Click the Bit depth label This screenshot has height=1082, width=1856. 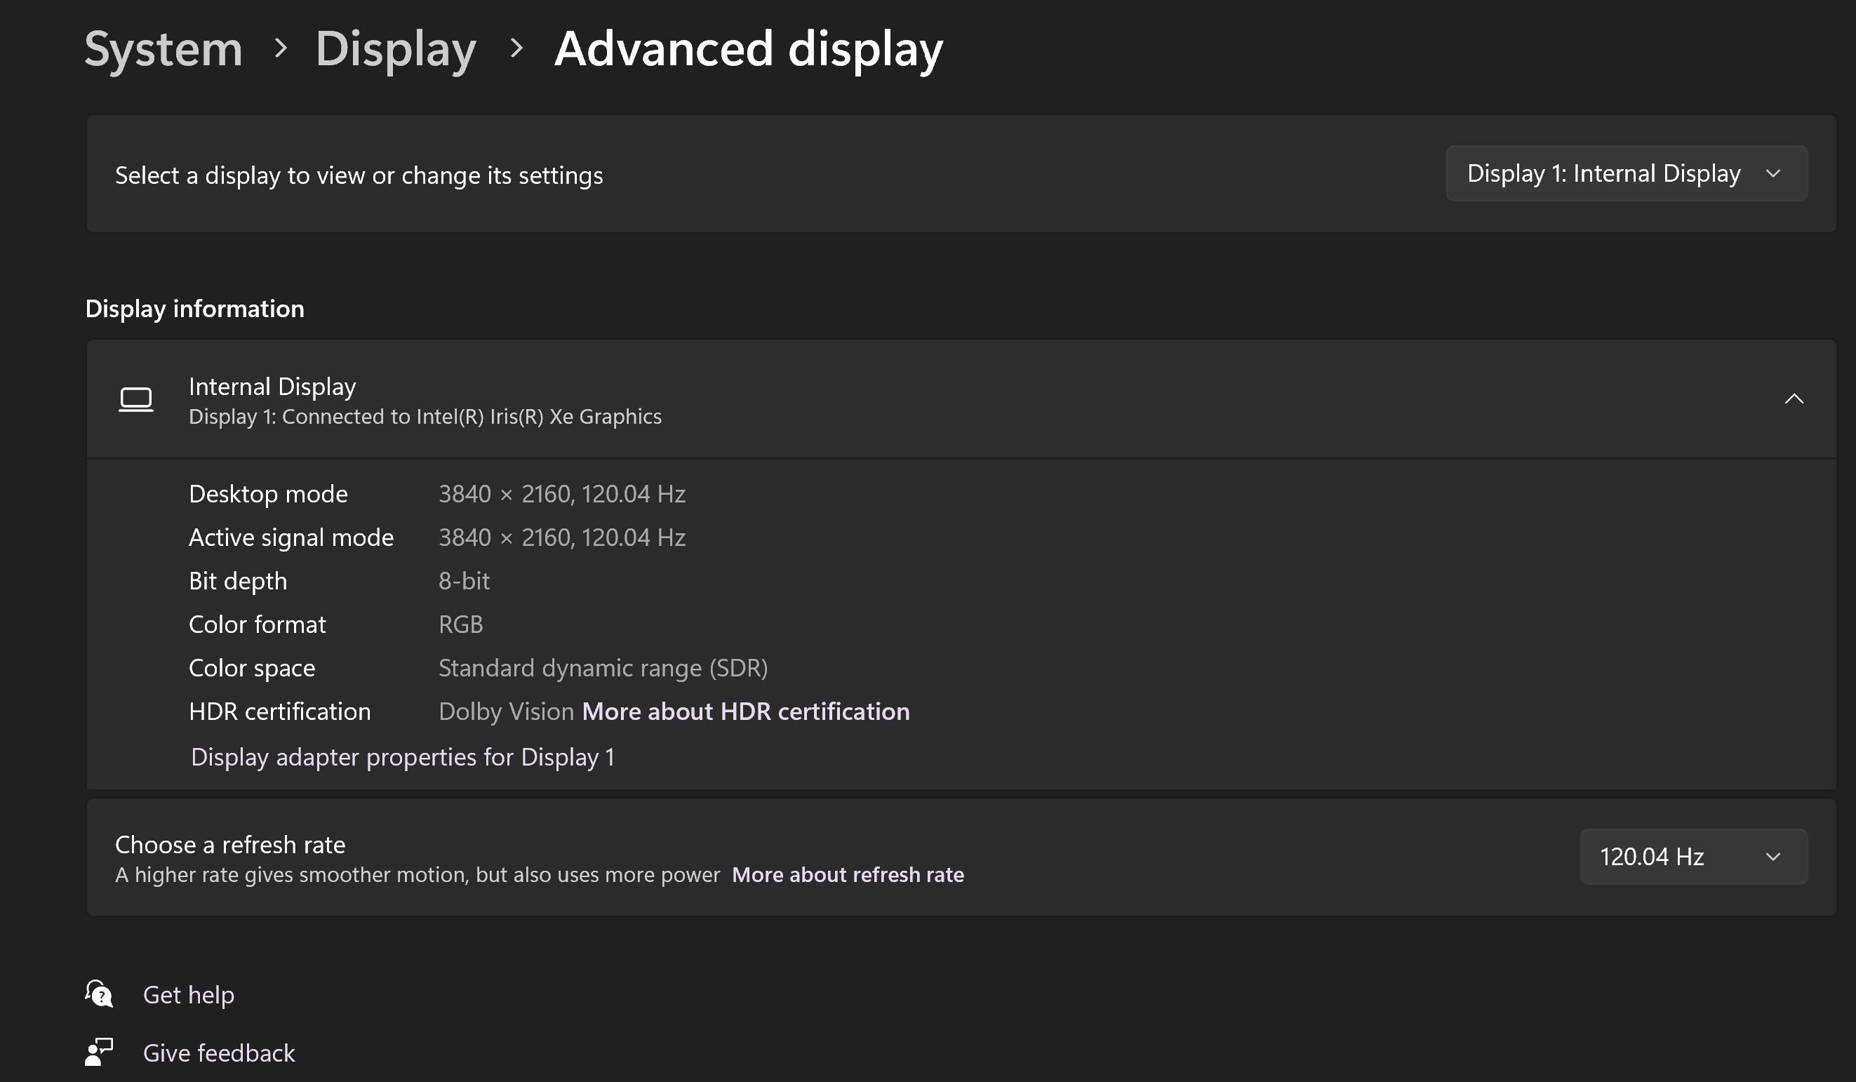coord(238,582)
